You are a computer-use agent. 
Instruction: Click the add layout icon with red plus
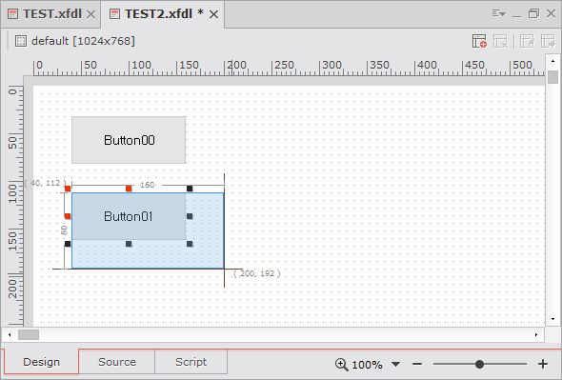(479, 41)
